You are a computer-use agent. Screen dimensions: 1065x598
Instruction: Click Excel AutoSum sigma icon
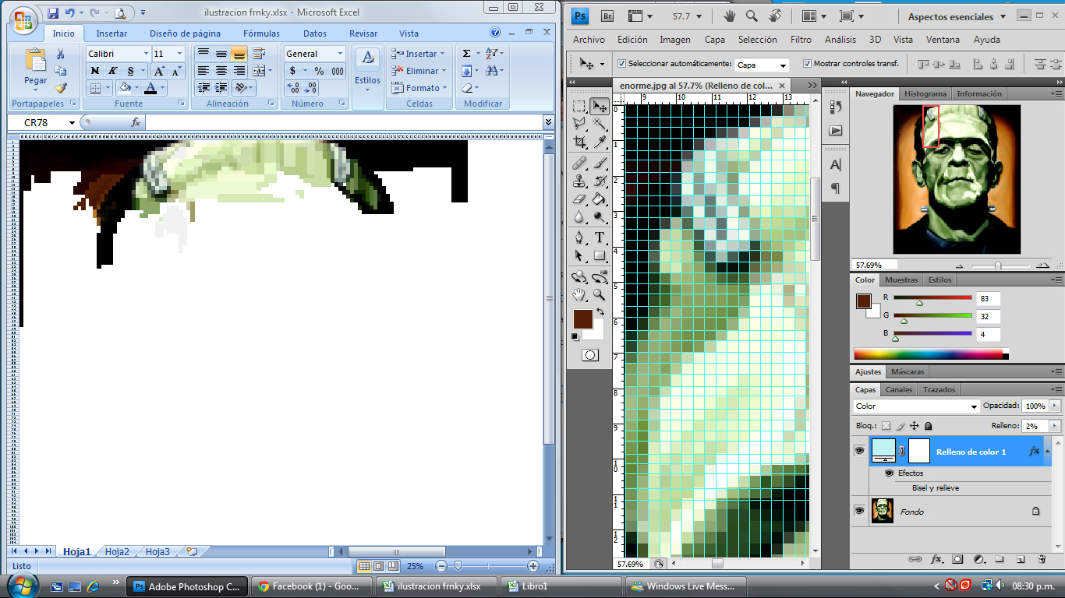point(466,53)
